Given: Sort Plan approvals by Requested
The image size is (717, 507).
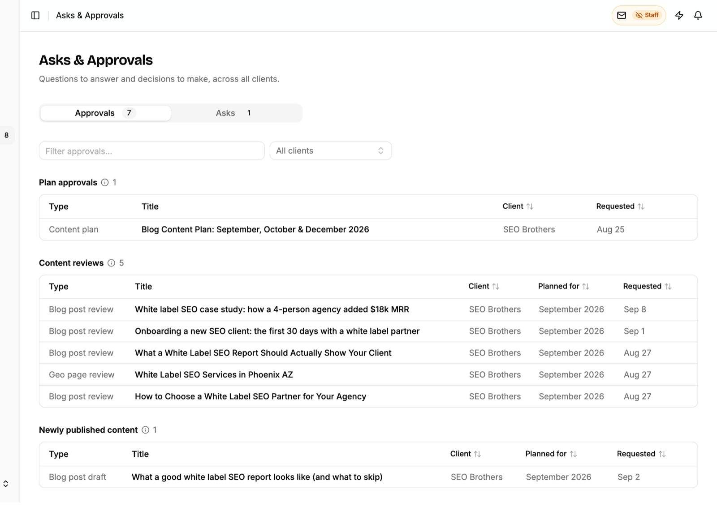Looking at the screenshot, I should click(620, 206).
